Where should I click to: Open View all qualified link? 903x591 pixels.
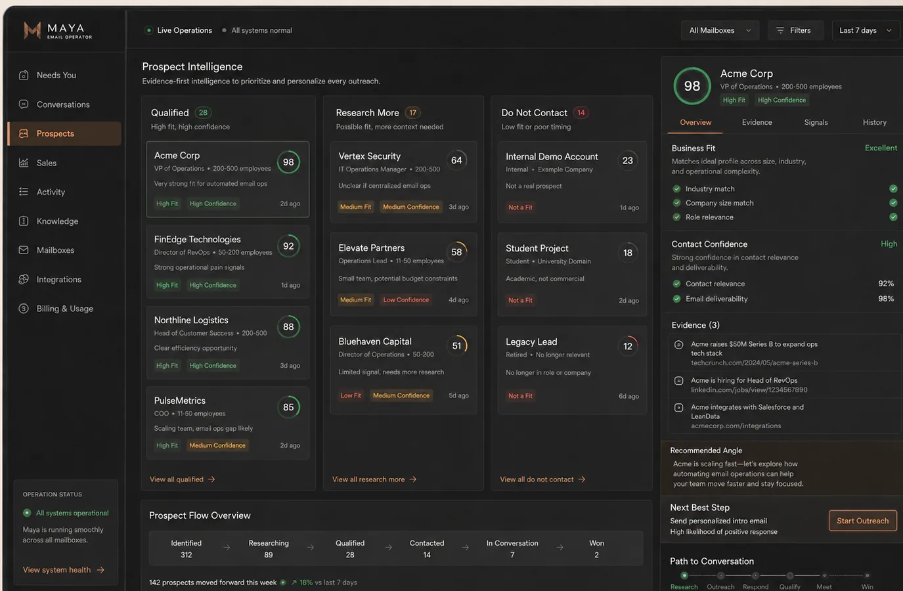click(x=183, y=479)
